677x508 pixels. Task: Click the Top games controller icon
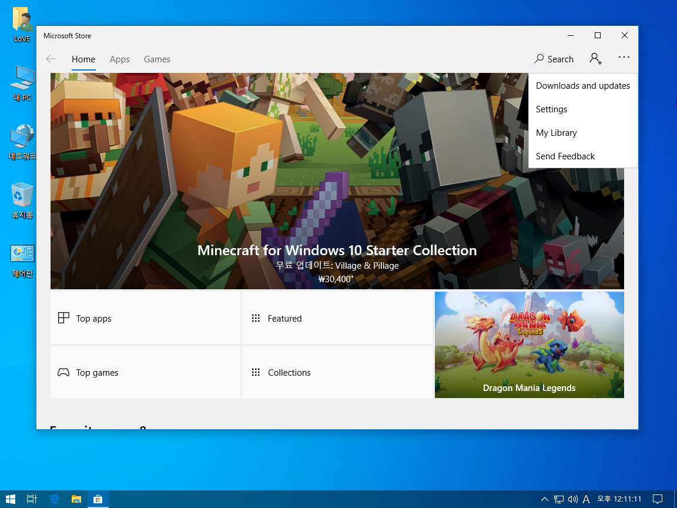63,372
